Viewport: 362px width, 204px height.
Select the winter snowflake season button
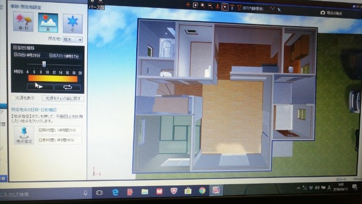pos(72,24)
